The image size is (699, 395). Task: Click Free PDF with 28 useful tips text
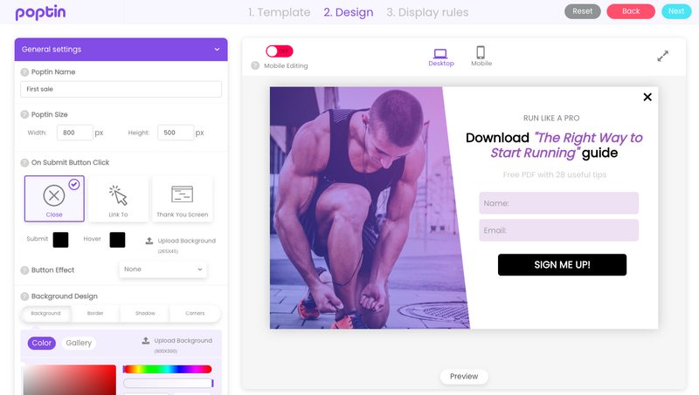pyautogui.click(x=555, y=174)
